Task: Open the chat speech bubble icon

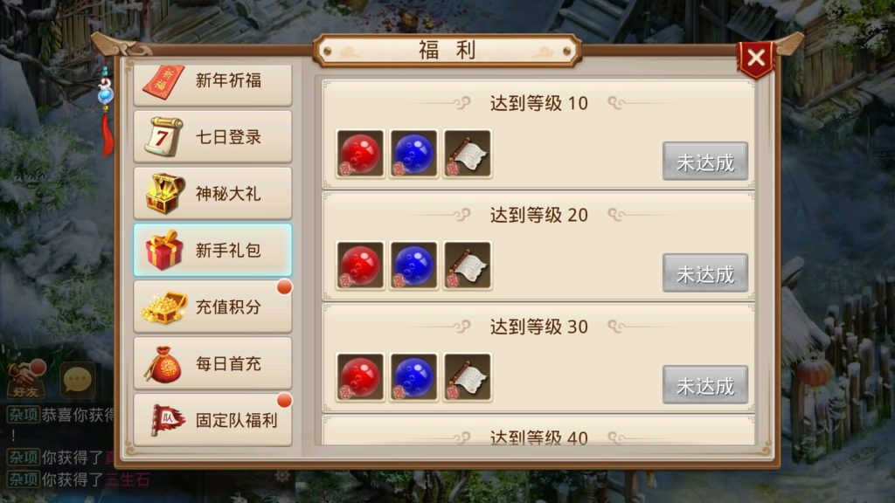Action: [78, 379]
